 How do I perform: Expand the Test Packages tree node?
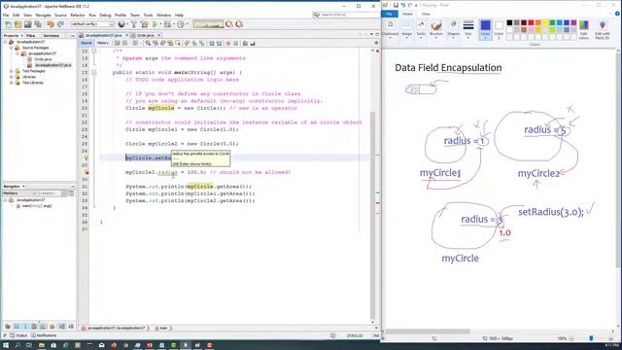(12, 71)
